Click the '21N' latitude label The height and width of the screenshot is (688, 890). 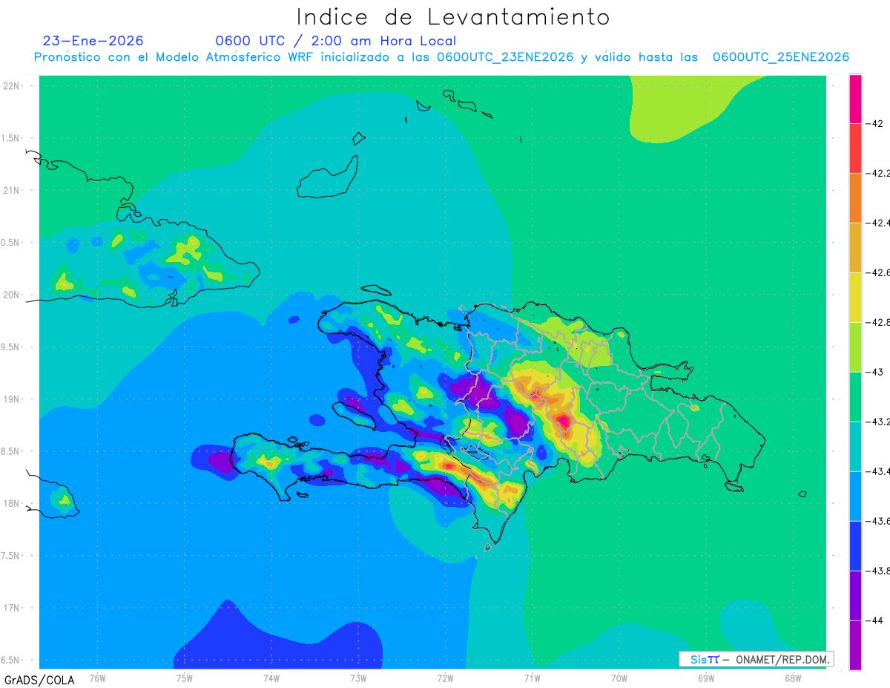point(13,190)
